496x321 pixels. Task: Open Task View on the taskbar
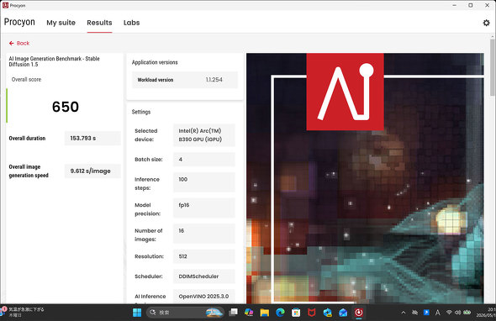point(234,313)
